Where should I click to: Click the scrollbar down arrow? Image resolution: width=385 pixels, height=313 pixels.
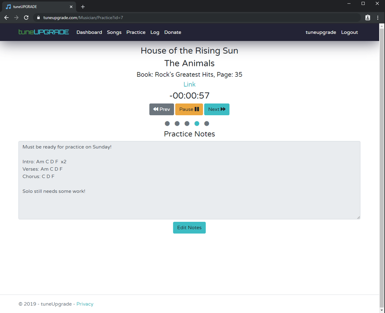pyautogui.click(x=382, y=310)
